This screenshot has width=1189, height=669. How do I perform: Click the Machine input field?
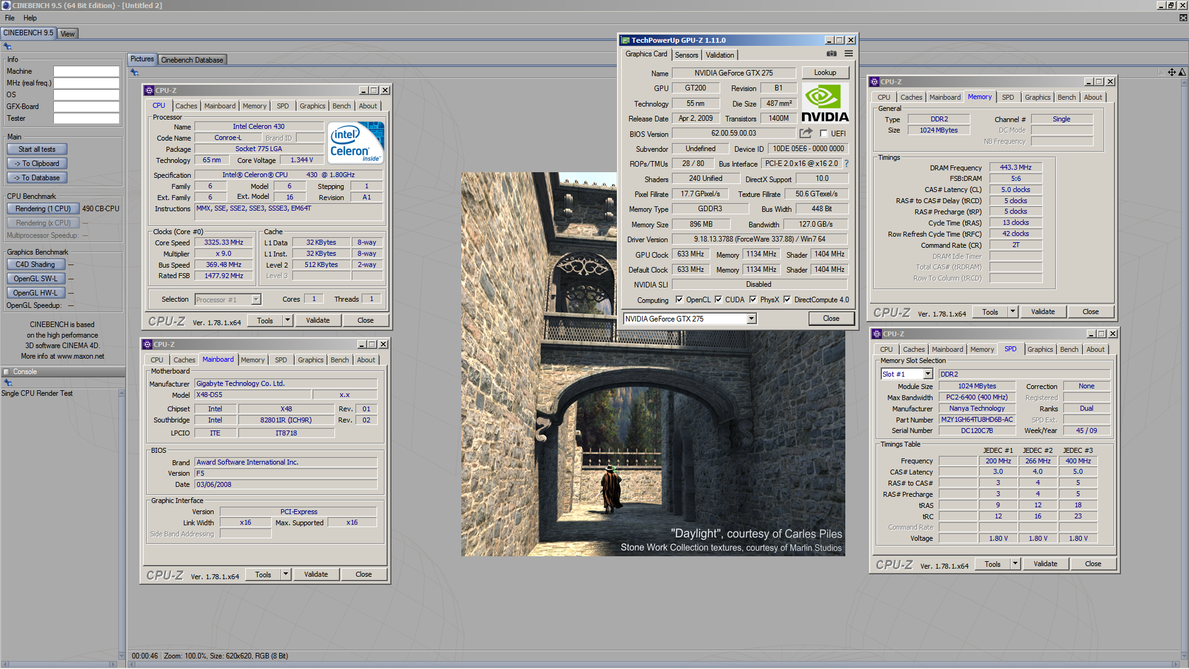pos(86,72)
